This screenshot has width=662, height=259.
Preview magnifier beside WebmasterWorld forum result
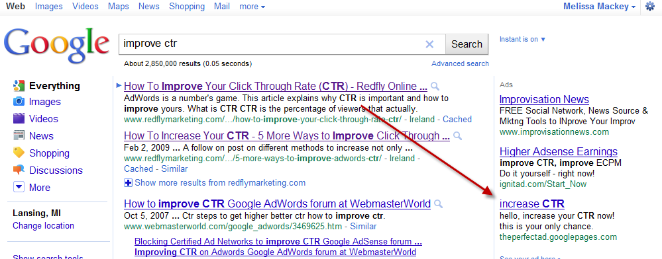[438, 204]
